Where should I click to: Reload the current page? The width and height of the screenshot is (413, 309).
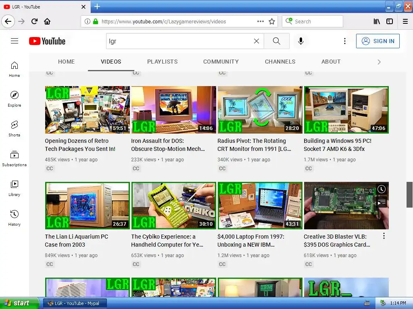tap(34, 21)
